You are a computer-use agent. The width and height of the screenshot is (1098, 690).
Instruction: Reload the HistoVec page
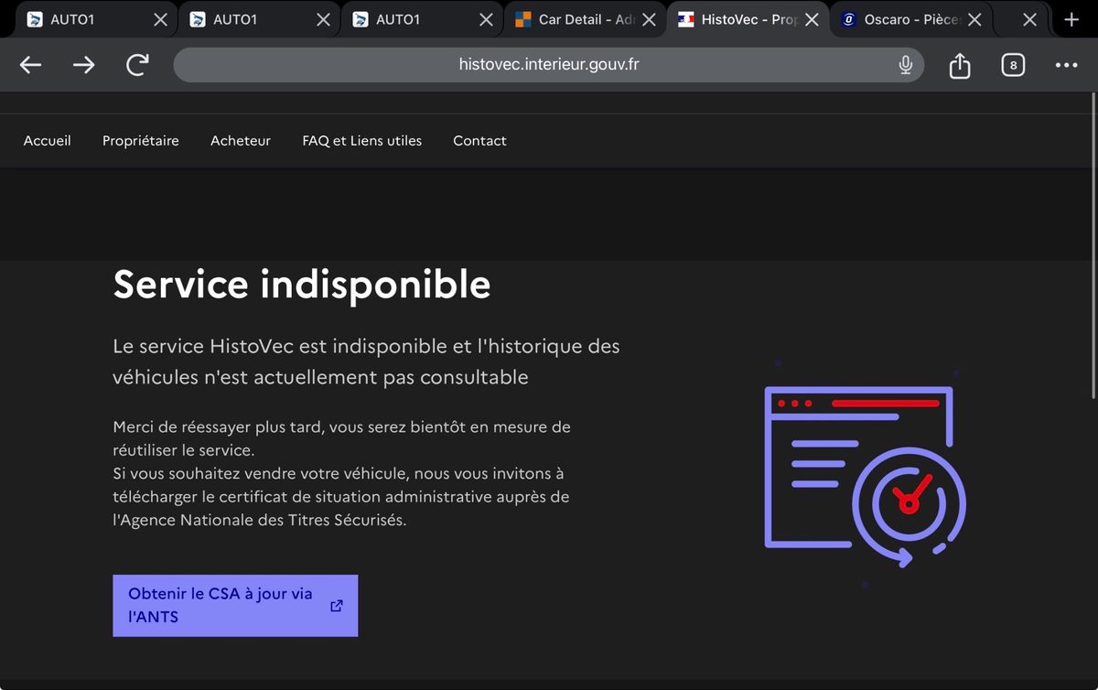tap(137, 65)
